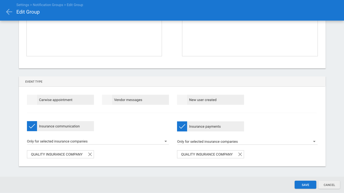Disable the Insurance payments checkbox
Image resolution: width=344 pixels, height=193 pixels.
tap(182, 126)
